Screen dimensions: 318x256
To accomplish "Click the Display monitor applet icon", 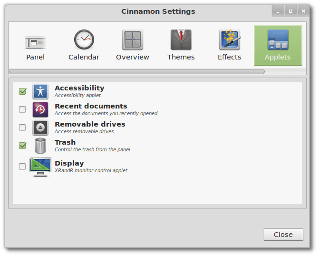I will point(40,167).
